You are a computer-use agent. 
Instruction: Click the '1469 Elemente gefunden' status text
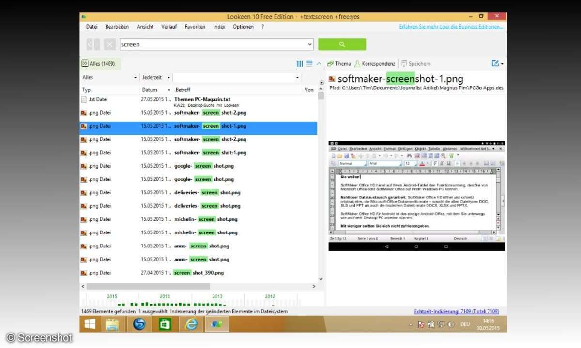tap(107, 311)
